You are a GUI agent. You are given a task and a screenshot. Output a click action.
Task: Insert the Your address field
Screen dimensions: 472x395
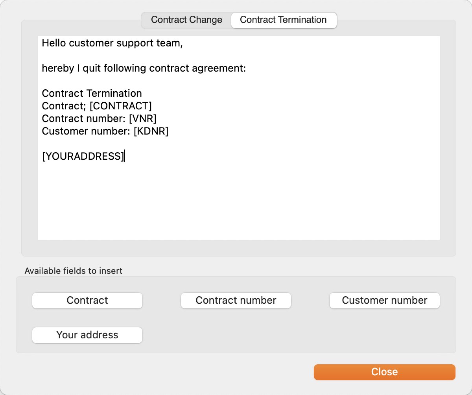[x=87, y=335]
